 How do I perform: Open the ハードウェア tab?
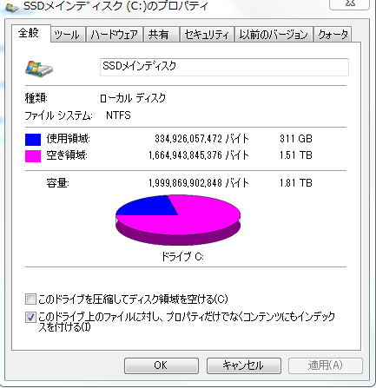coord(115,35)
